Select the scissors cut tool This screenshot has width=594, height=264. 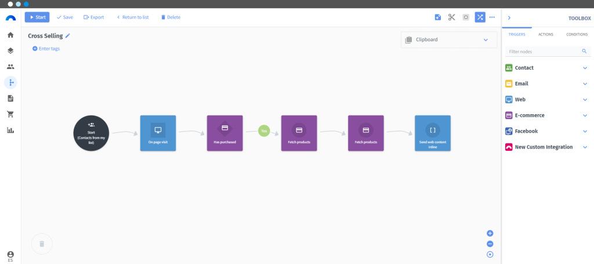(x=451, y=17)
